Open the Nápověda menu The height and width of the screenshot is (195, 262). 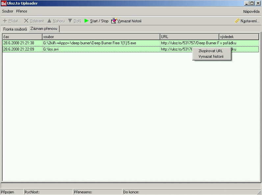(251, 11)
